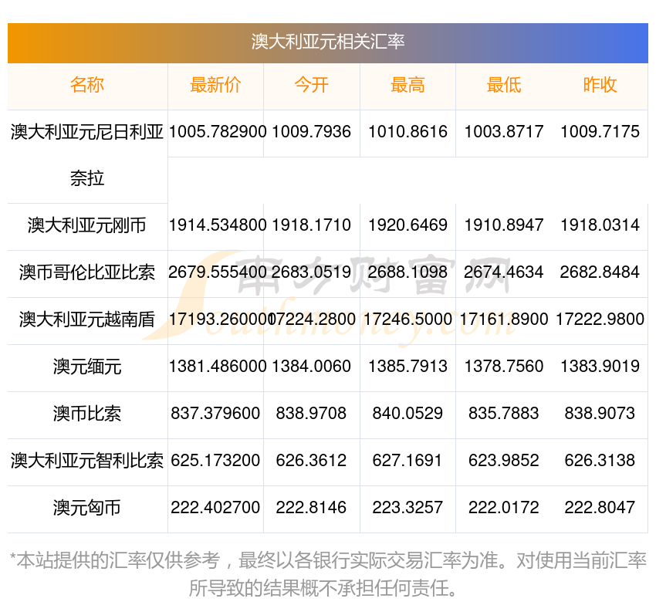
Task: Click low value 1378.7560
Action: pos(504,367)
